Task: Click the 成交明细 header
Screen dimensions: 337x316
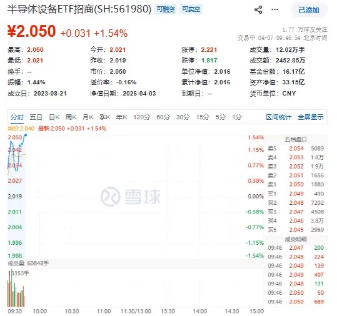Action: (296, 239)
